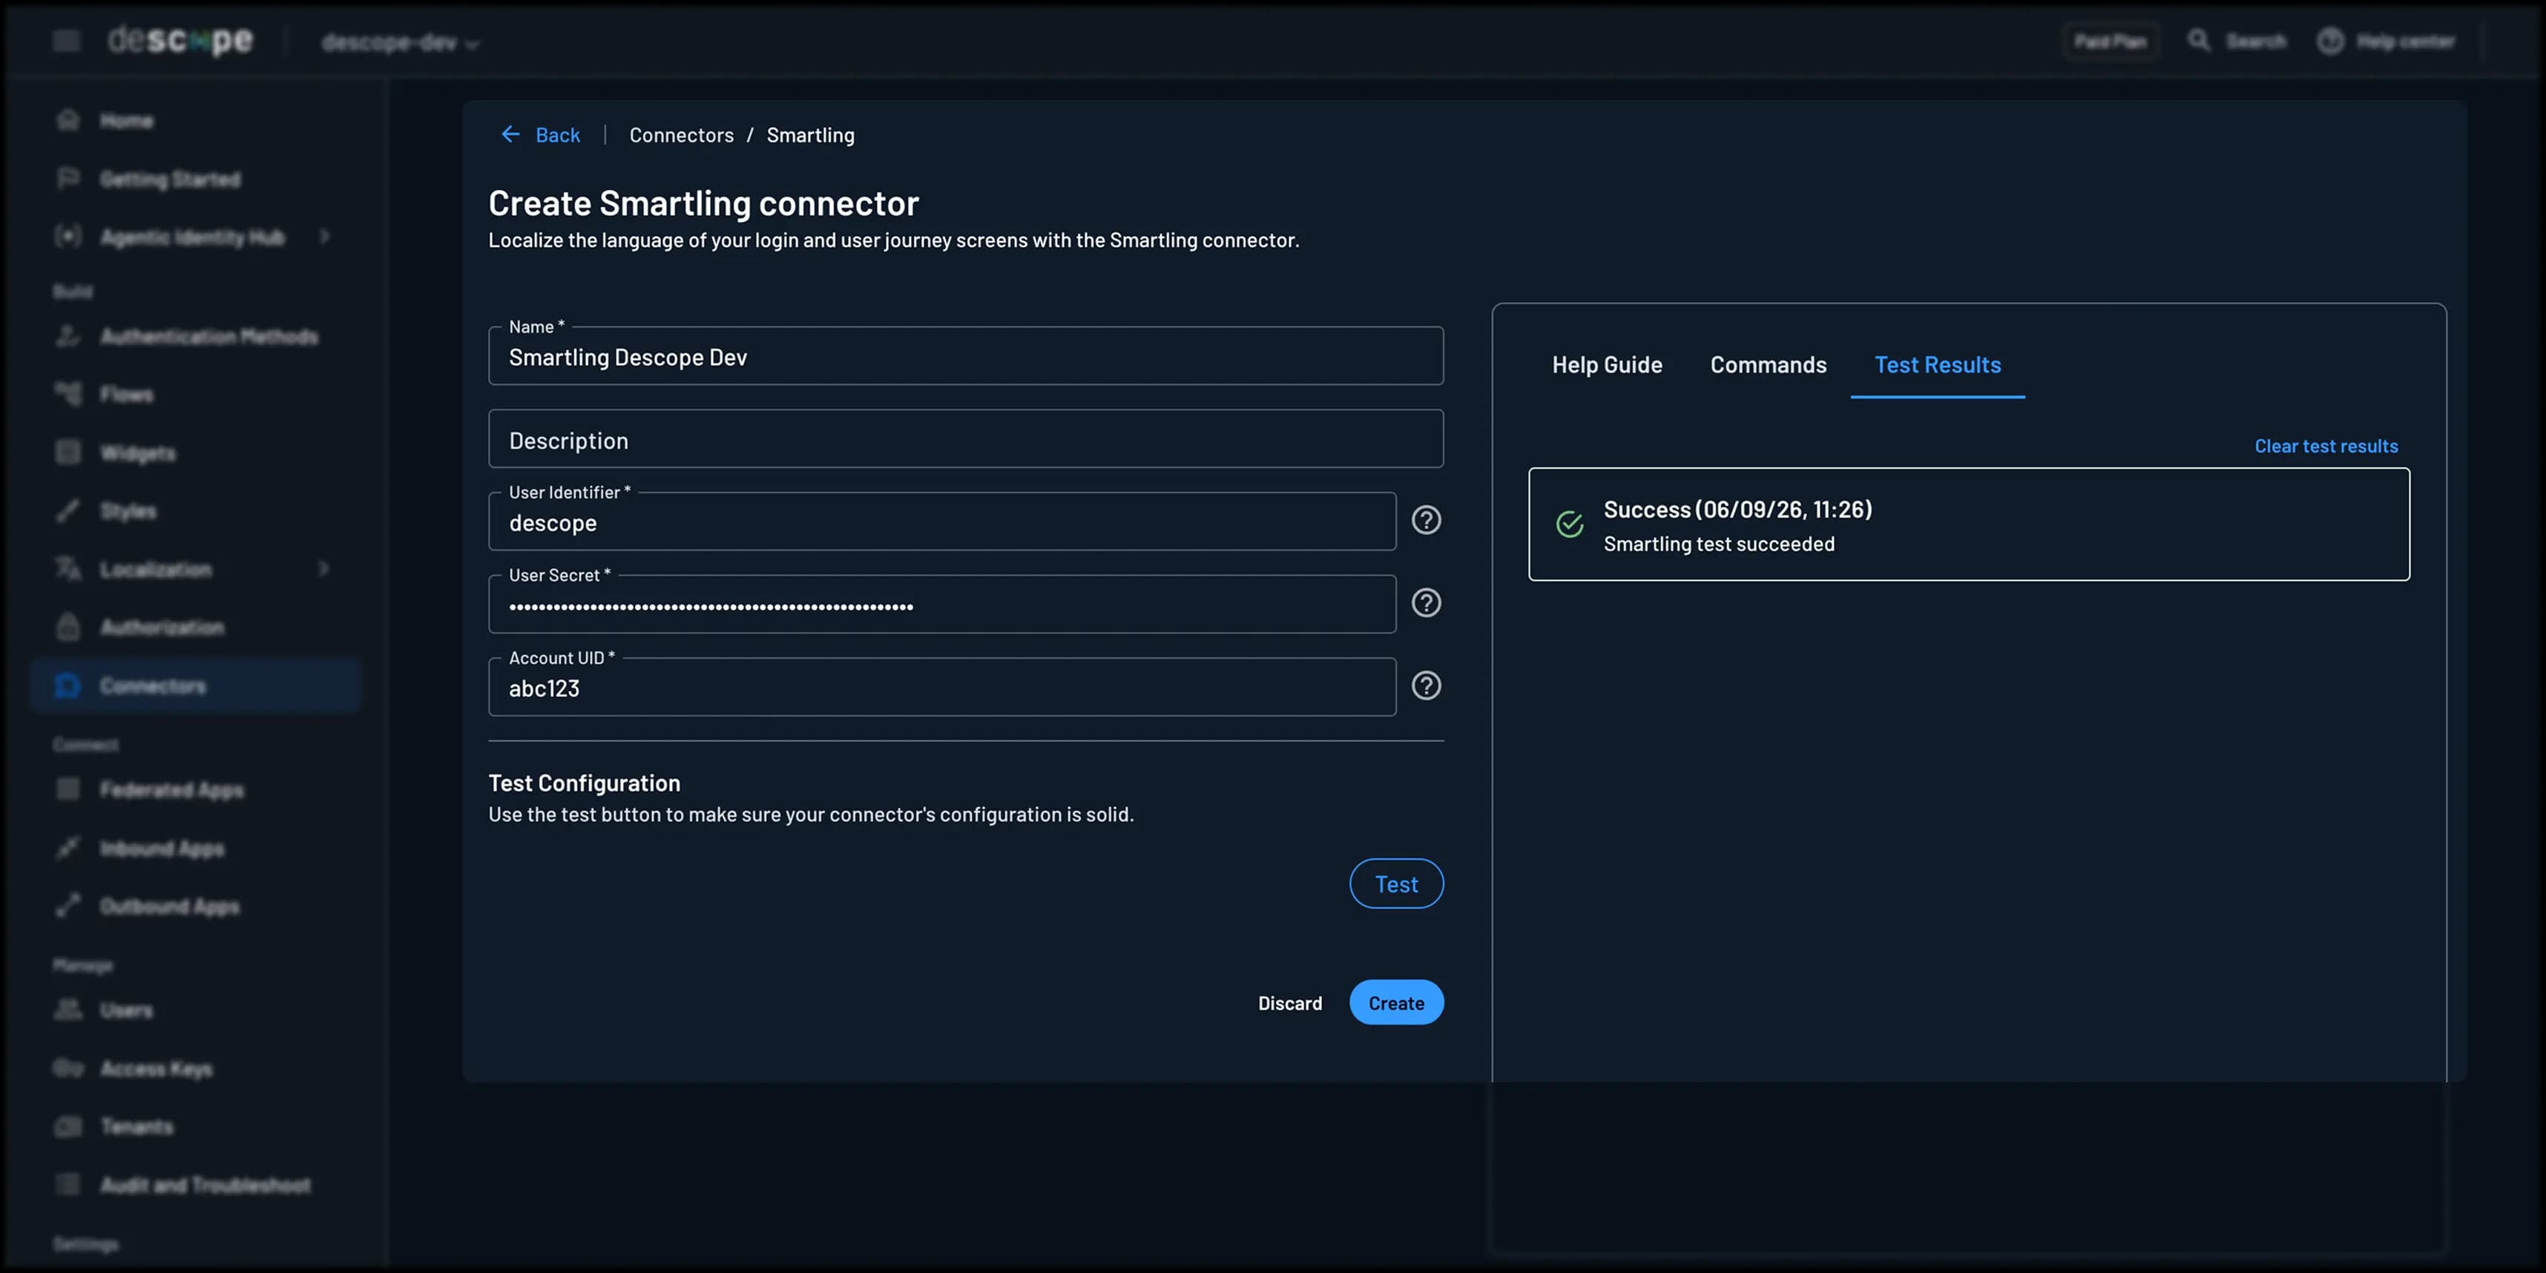The height and width of the screenshot is (1273, 2546).
Task: Click the Federated Apps icon
Action: tap(68, 789)
